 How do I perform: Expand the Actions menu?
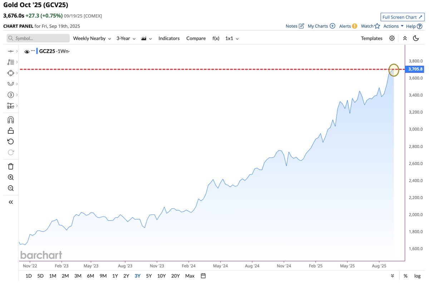[393, 26]
